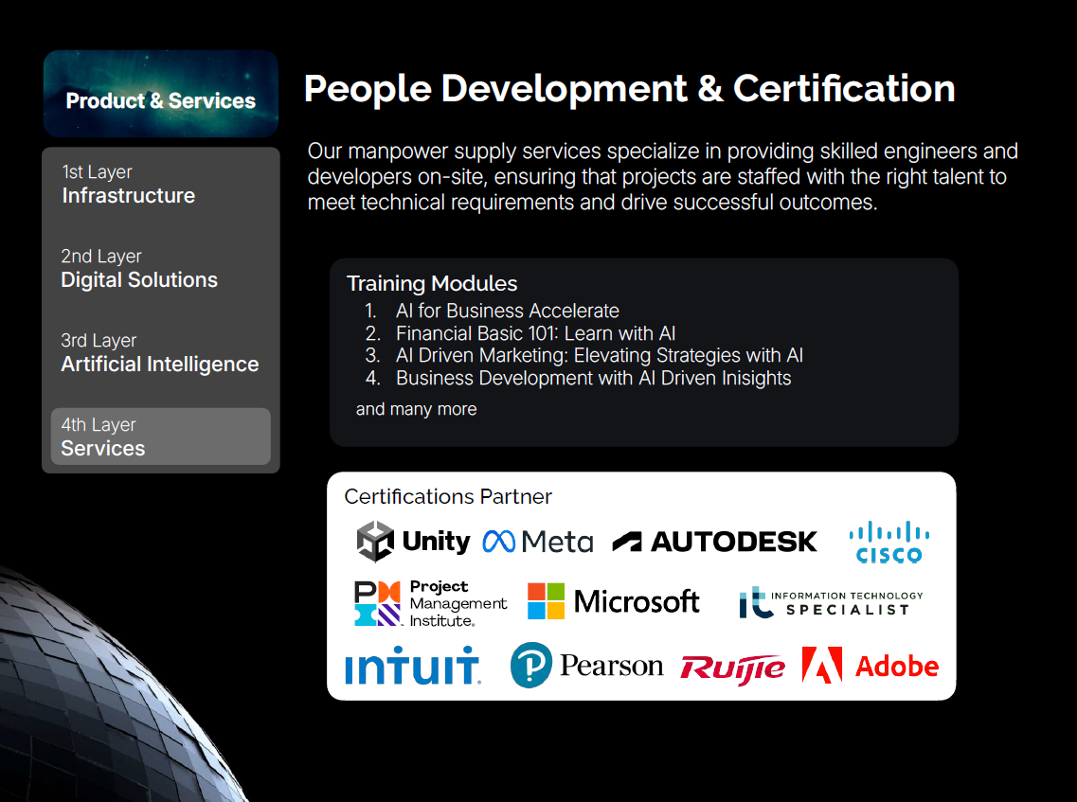The width and height of the screenshot is (1077, 802).
Task: Open the 1st Layer Infrastructure section
Action: pyautogui.click(x=129, y=184)
